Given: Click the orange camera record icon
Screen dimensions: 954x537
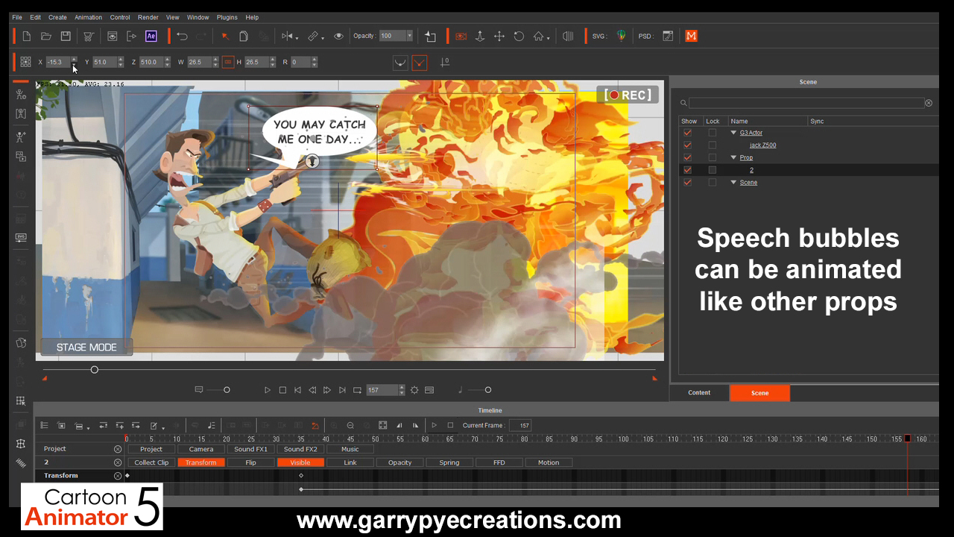Looking at the screenshot, I should (x=461, y=36).
